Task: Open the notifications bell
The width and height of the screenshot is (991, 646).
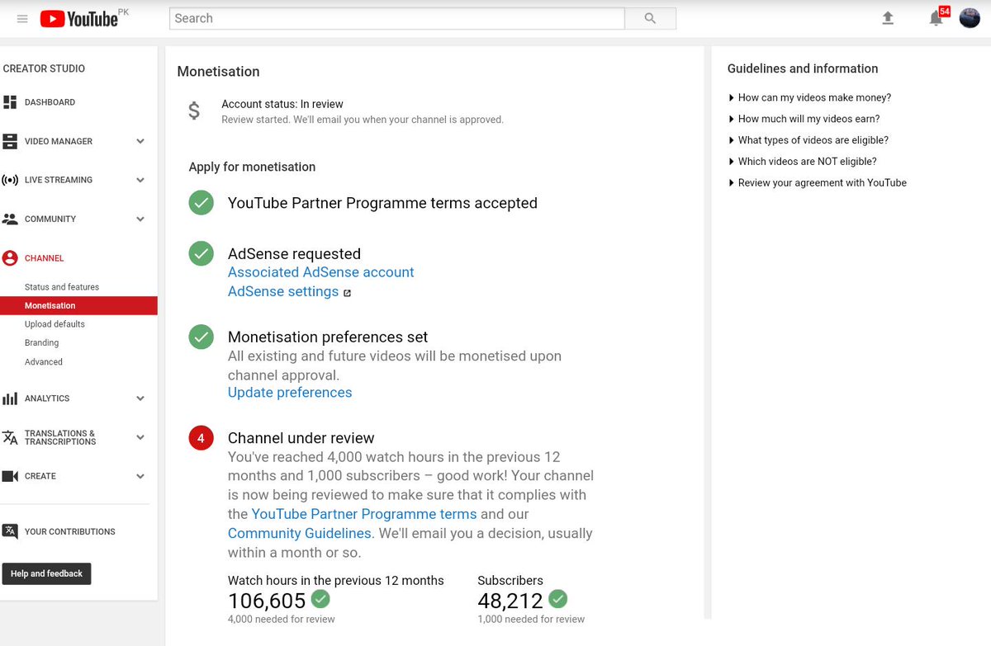Action: tap(936, 18)
